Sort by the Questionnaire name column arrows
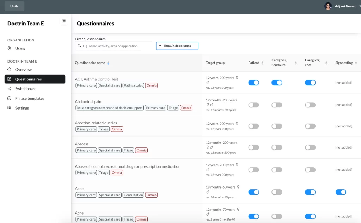This screenshot has height=223, width=361. [x=108, y=63]
